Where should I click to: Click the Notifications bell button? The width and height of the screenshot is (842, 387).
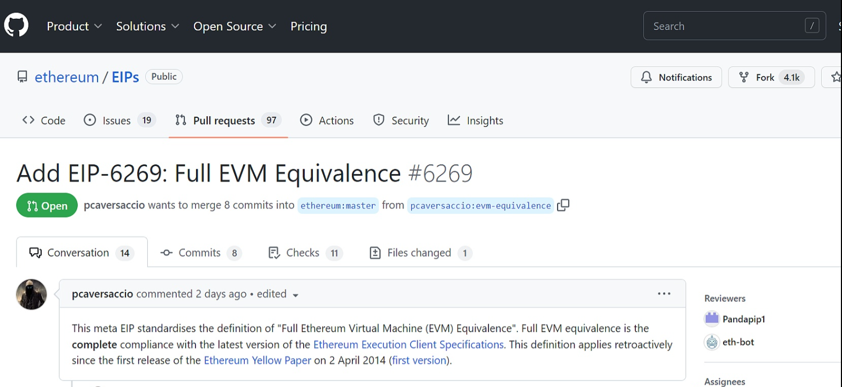(676, 78)
